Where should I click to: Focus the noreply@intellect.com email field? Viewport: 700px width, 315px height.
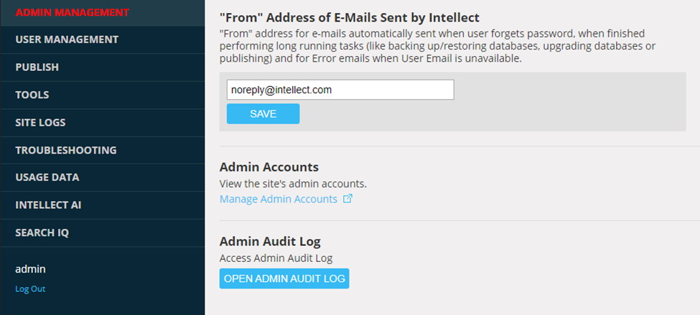point(340,90)
